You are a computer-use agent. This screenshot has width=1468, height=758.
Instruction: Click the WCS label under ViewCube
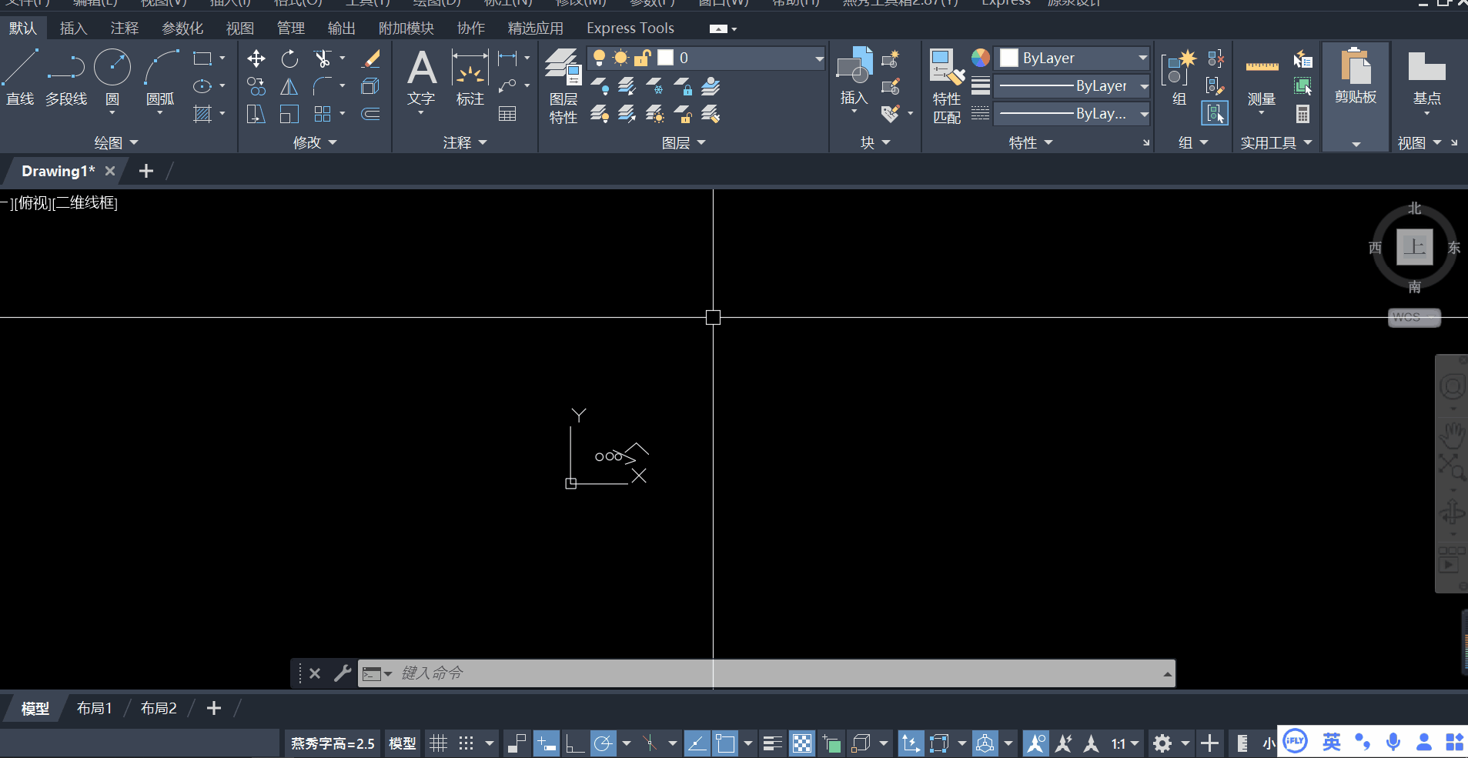[1414, 317]
